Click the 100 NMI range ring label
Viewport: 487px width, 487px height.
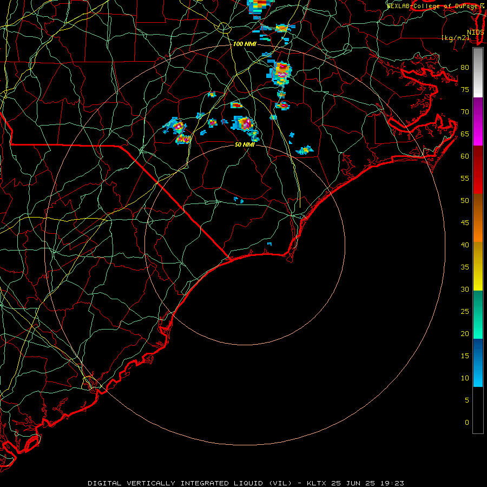click(x=245, y=44)
